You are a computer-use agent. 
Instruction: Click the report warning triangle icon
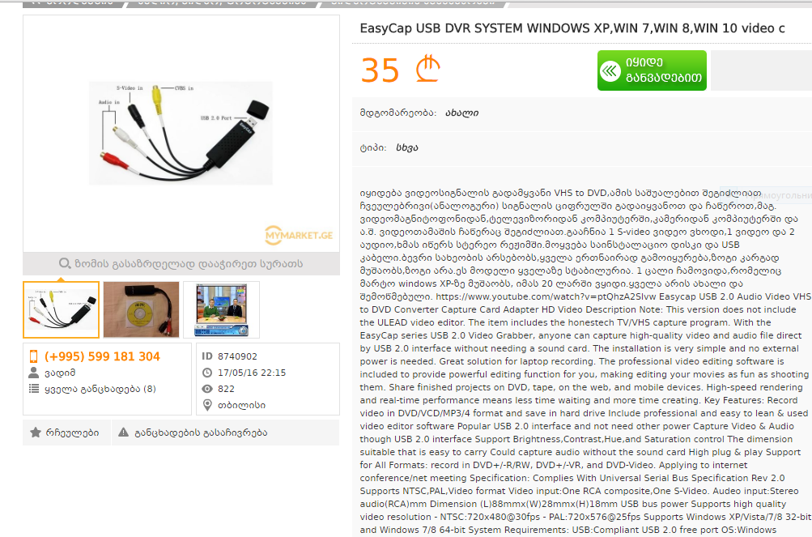[x=123, y=433]
